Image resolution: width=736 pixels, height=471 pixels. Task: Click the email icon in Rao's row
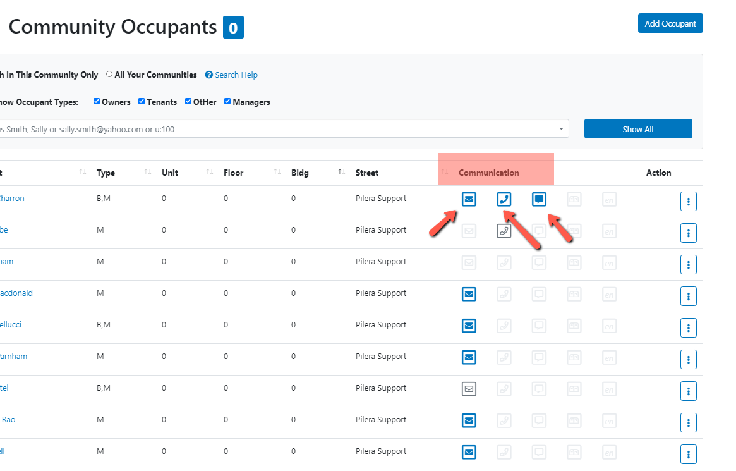pyautogui.click(x=468, y=420)
